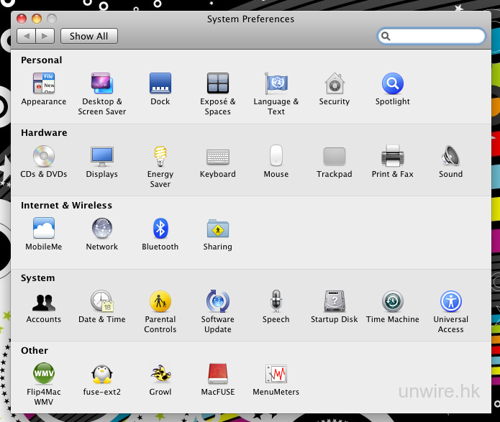This screenshot has height=422, width=500.
Task: Open Exposé & Spaces preferences
Action: (x=217, y=84)
